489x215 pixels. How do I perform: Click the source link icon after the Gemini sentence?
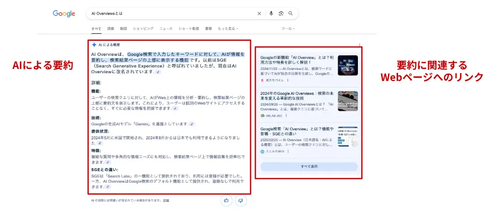192,124
